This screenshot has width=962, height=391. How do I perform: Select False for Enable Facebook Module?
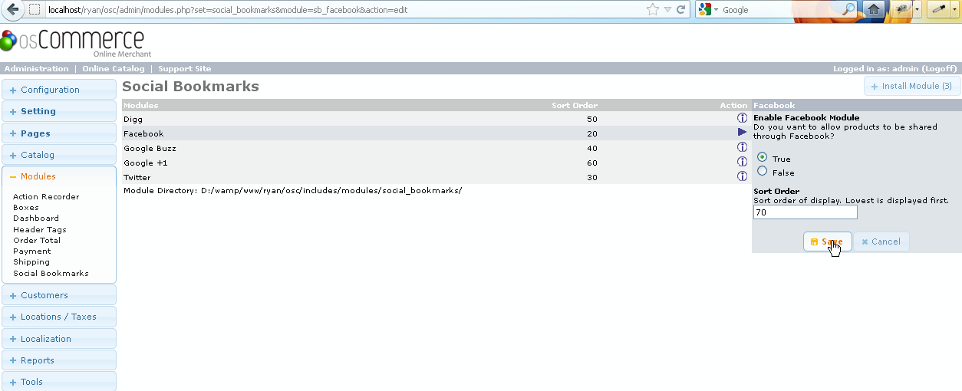(x=762, y=172)
